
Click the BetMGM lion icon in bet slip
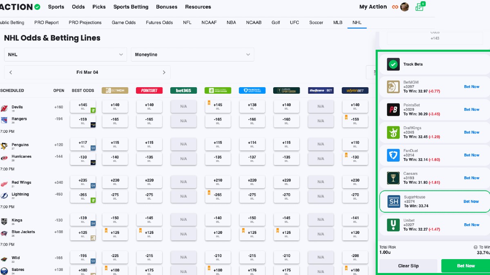(x=393, y=87)
